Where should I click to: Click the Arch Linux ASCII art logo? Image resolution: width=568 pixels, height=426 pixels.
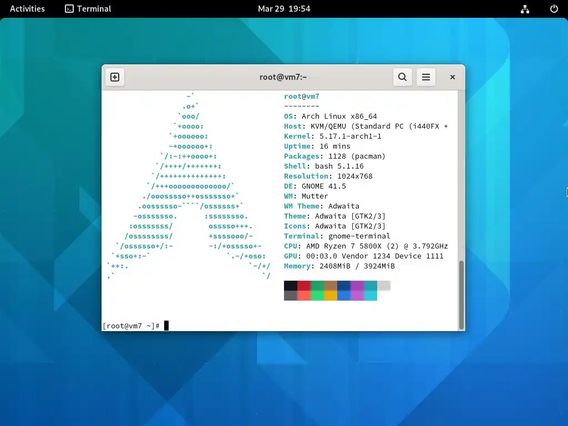(189, 186)
